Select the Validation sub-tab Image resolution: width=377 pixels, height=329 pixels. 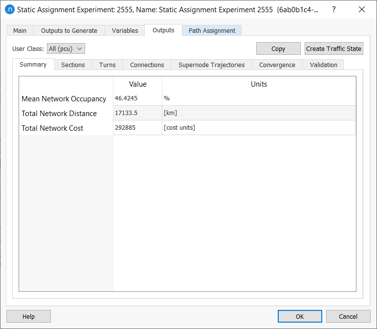pos(323,65)
